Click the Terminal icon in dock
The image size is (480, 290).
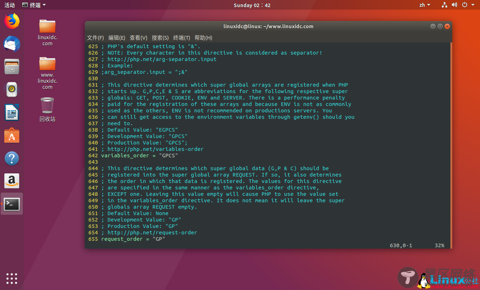(12, 204)
